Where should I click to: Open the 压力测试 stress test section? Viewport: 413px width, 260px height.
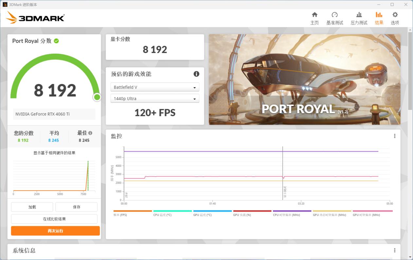[x=359, y=18]
